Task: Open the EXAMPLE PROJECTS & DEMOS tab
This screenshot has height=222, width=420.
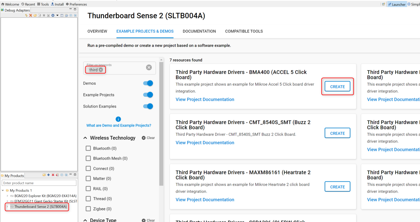Action: coord(145,31)
